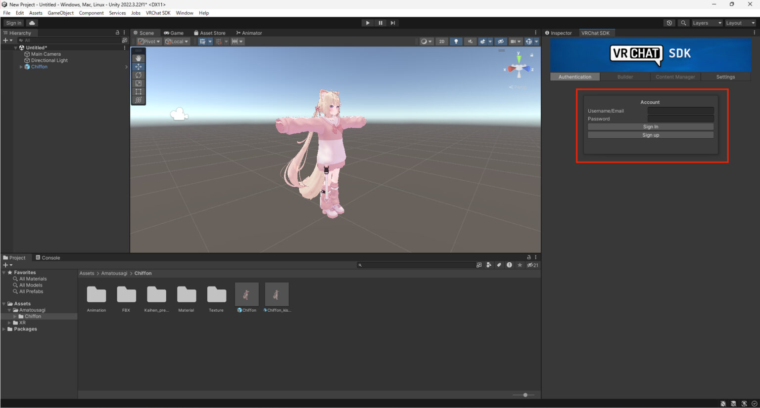Switch to the Builder tab in VRChat SDK
The image size is (760, 408).
click(625, 77)
